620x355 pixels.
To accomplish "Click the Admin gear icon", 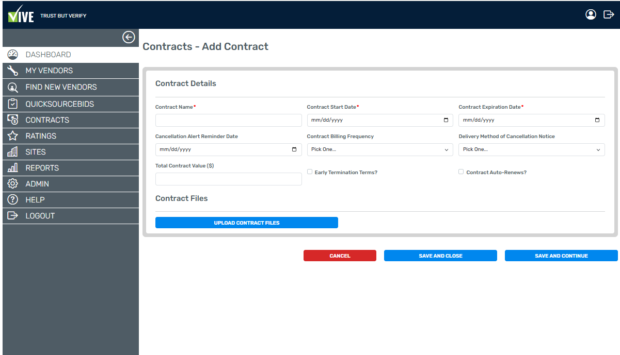I will click(13, 184).
